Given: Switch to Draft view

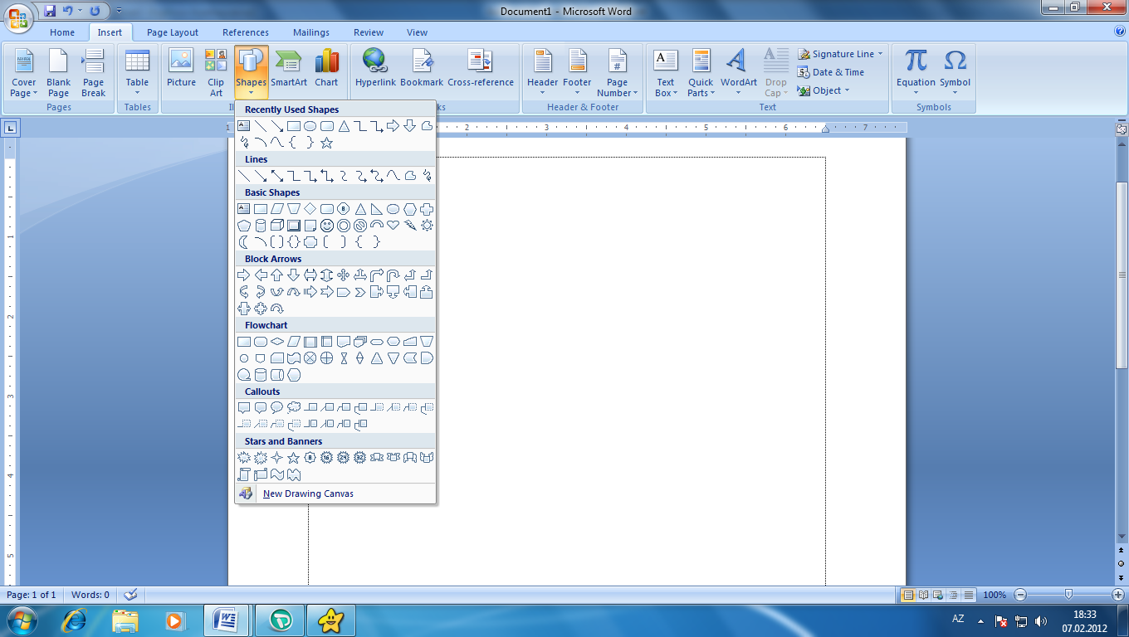Looking at the screenshot, I should point(968,595).
